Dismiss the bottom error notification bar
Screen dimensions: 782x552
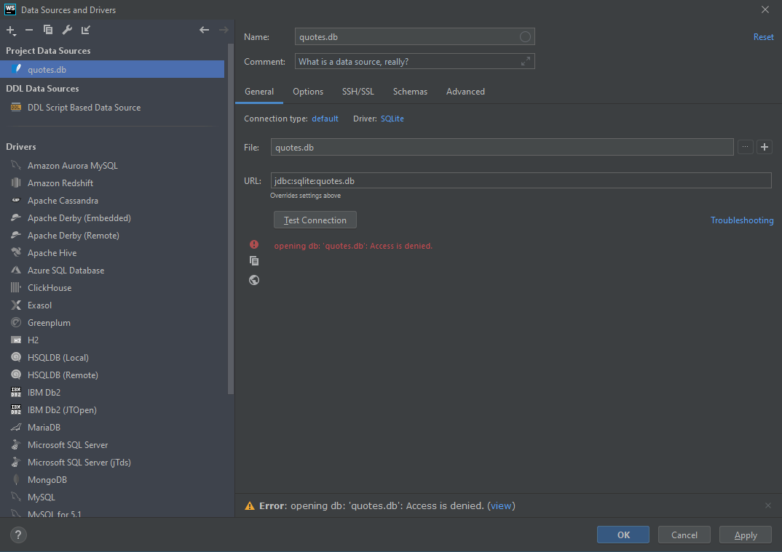[x=768, y=505]
